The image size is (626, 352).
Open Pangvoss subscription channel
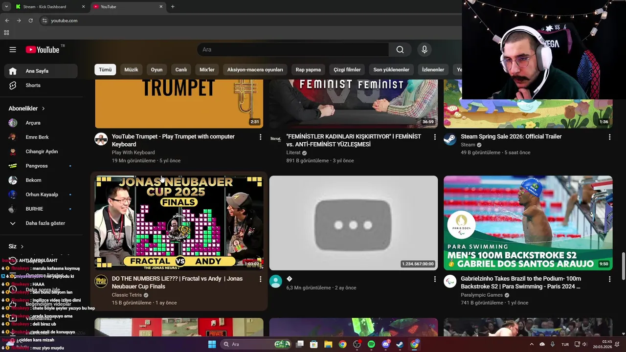pyautogui.click(x=41, y=166)
